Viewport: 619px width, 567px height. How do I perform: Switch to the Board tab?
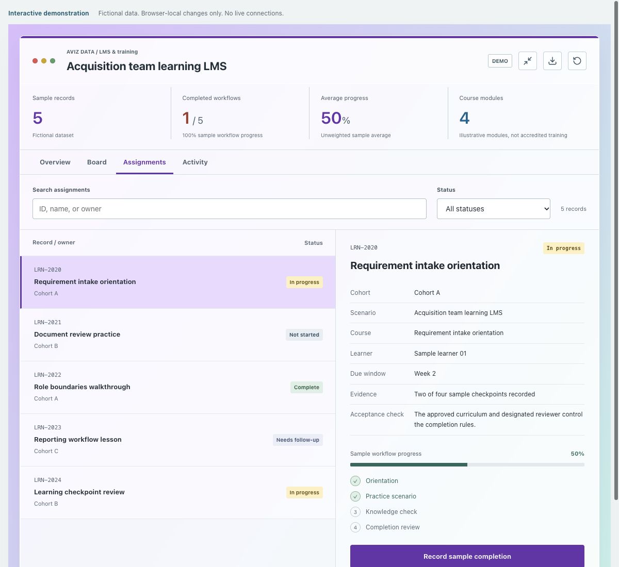coord(97,162)
